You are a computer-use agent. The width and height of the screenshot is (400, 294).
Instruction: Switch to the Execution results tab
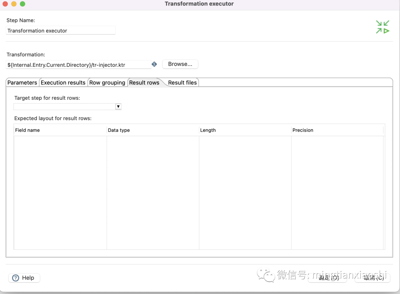point(63,82)
